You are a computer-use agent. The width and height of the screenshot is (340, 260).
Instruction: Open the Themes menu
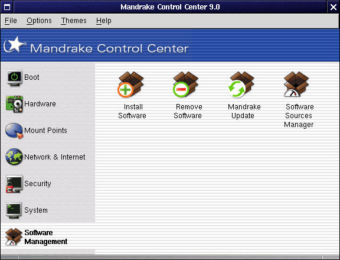coord(74,21)
